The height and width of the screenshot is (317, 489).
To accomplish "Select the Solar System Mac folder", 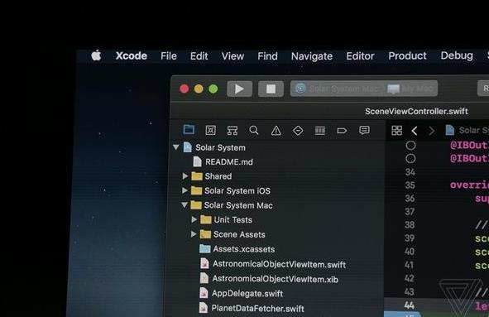I will coord(232,205).
